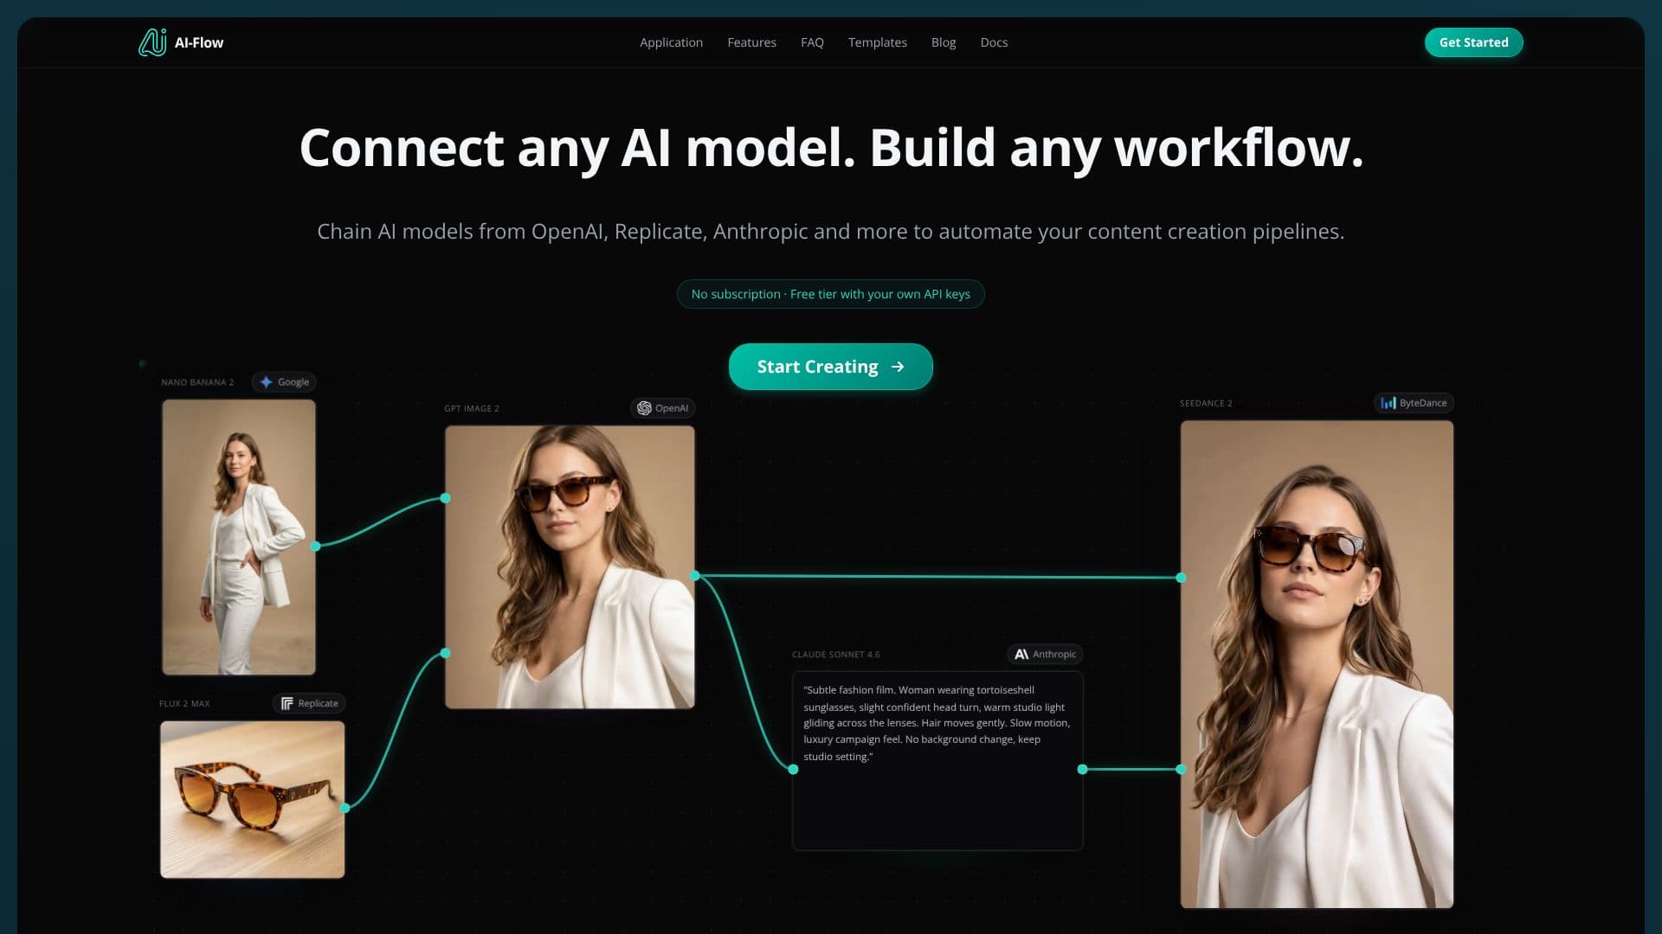
Task: Click the NANO BANANA 2 node label
Action: point(197,382)
